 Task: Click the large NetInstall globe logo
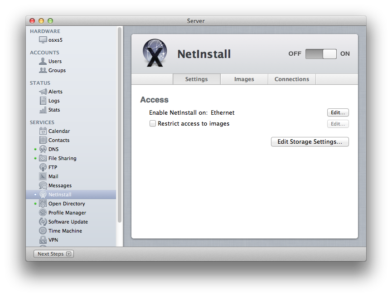[155, 53]
